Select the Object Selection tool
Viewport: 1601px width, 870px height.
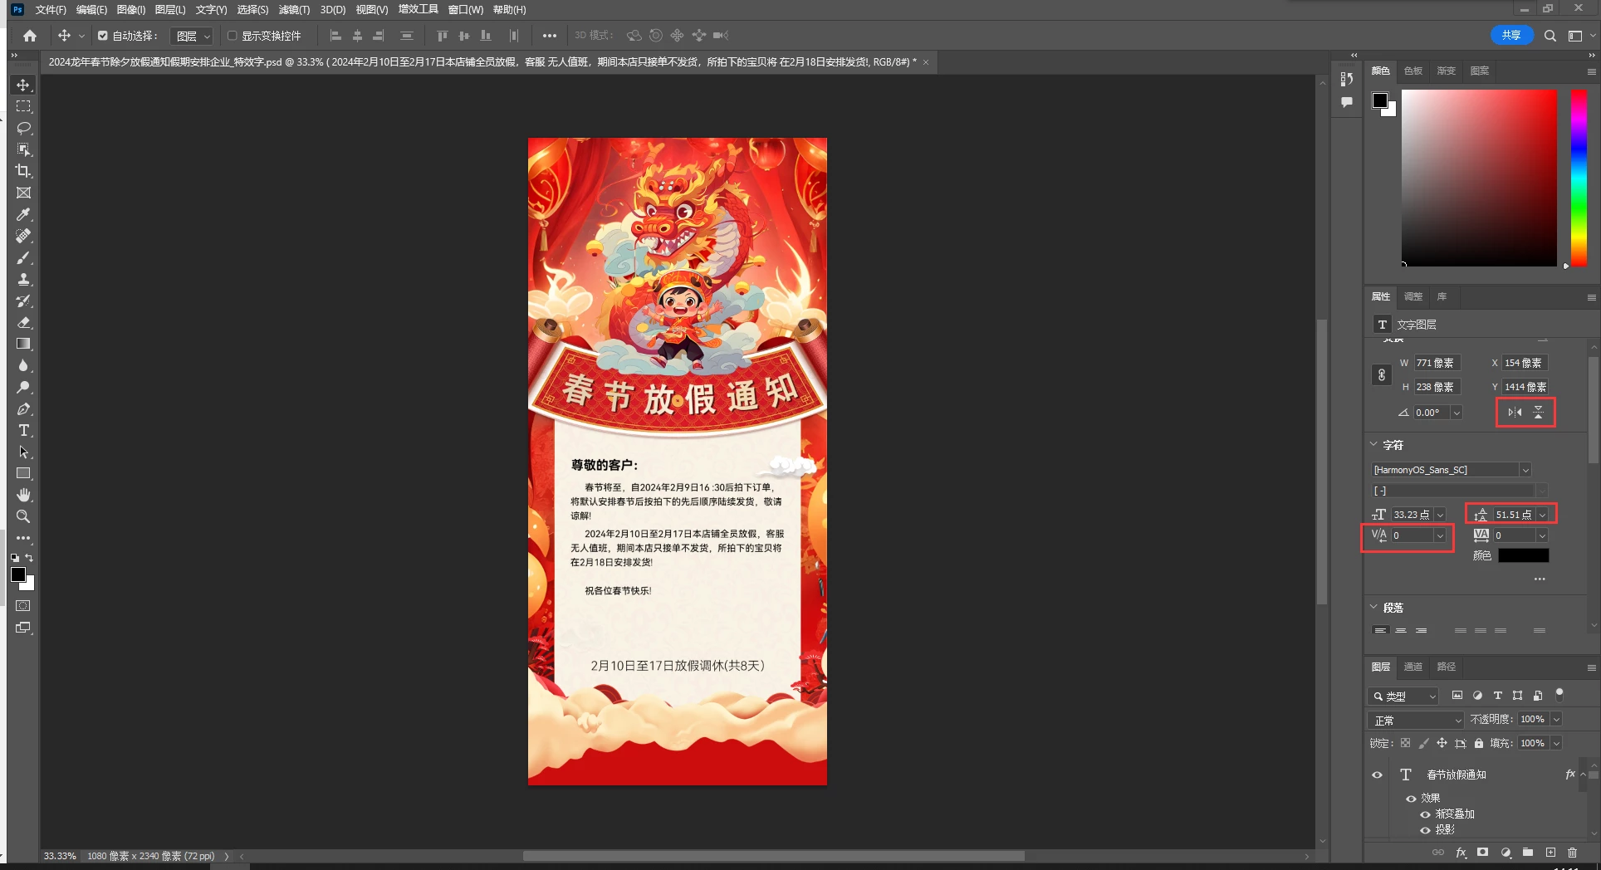(23, 149)
